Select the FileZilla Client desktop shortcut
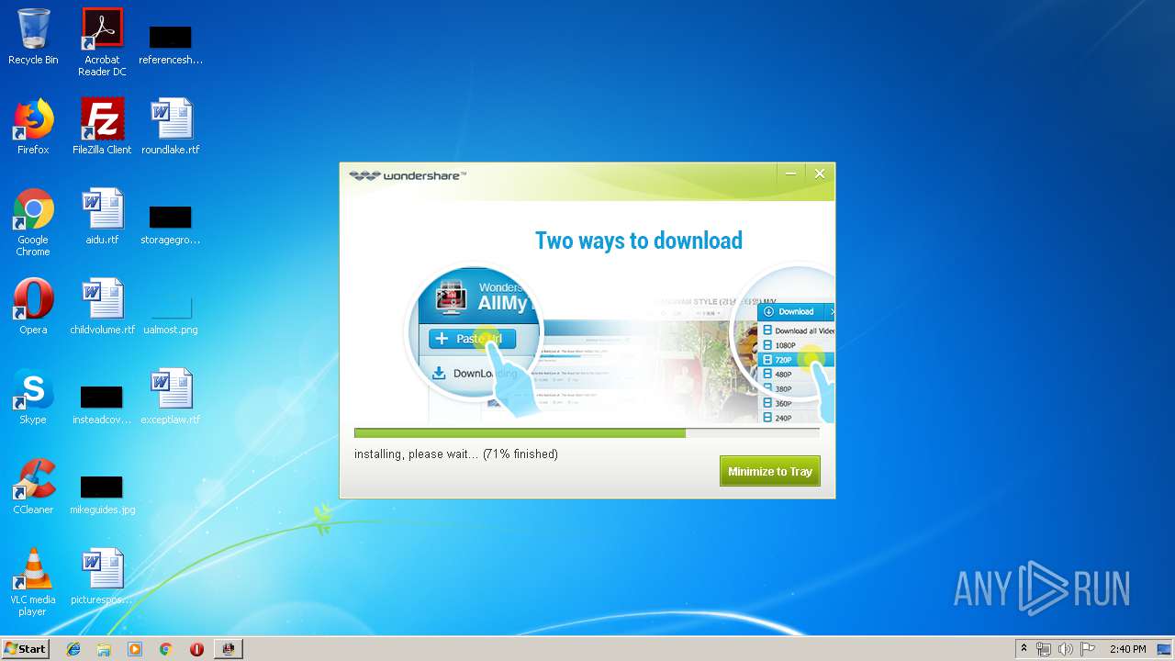The image size is (1175, 661). click(x=102, y=127)
